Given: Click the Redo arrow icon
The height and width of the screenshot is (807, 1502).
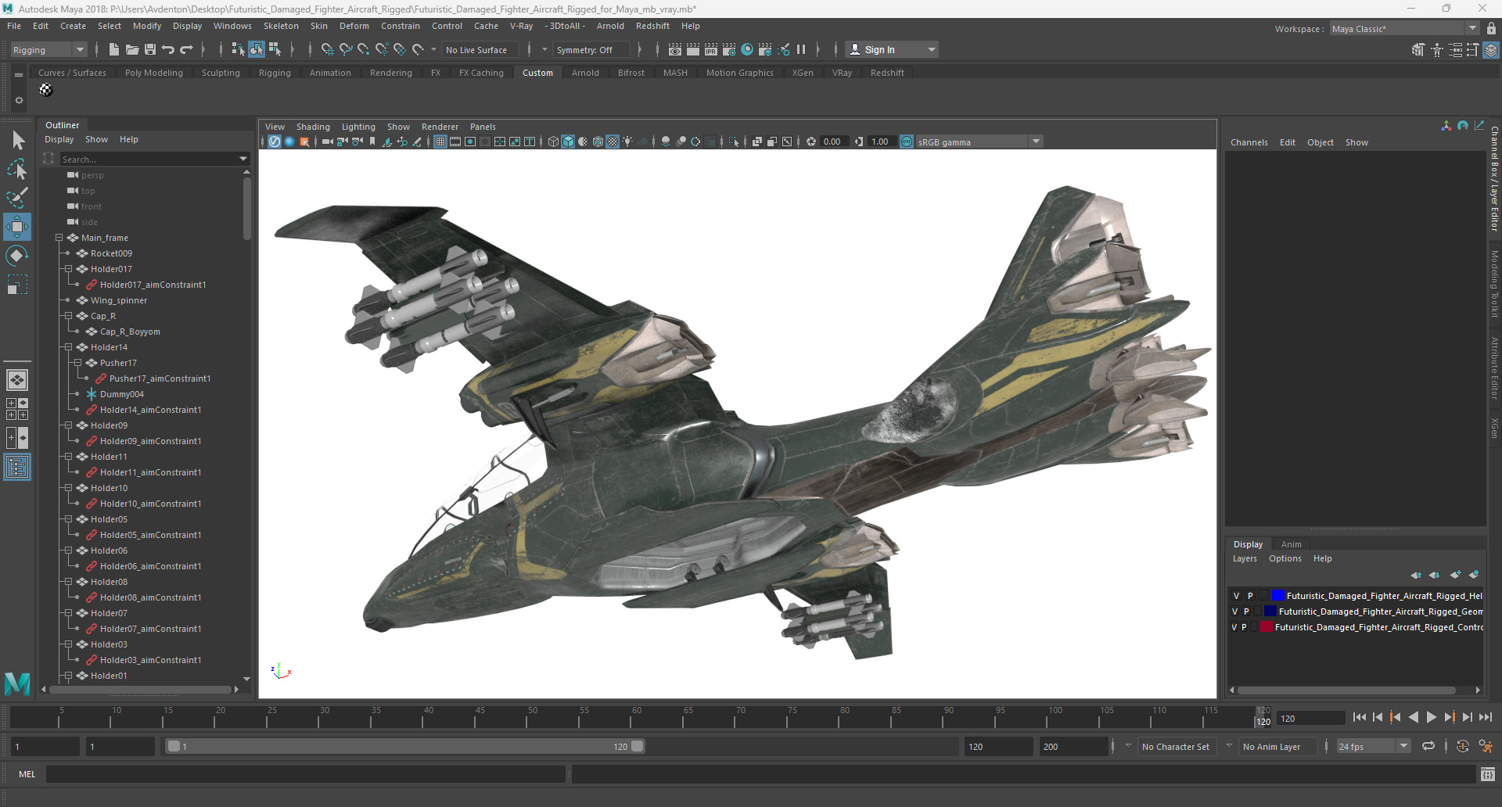Looking at the screenshot, I should click(186, 49).
